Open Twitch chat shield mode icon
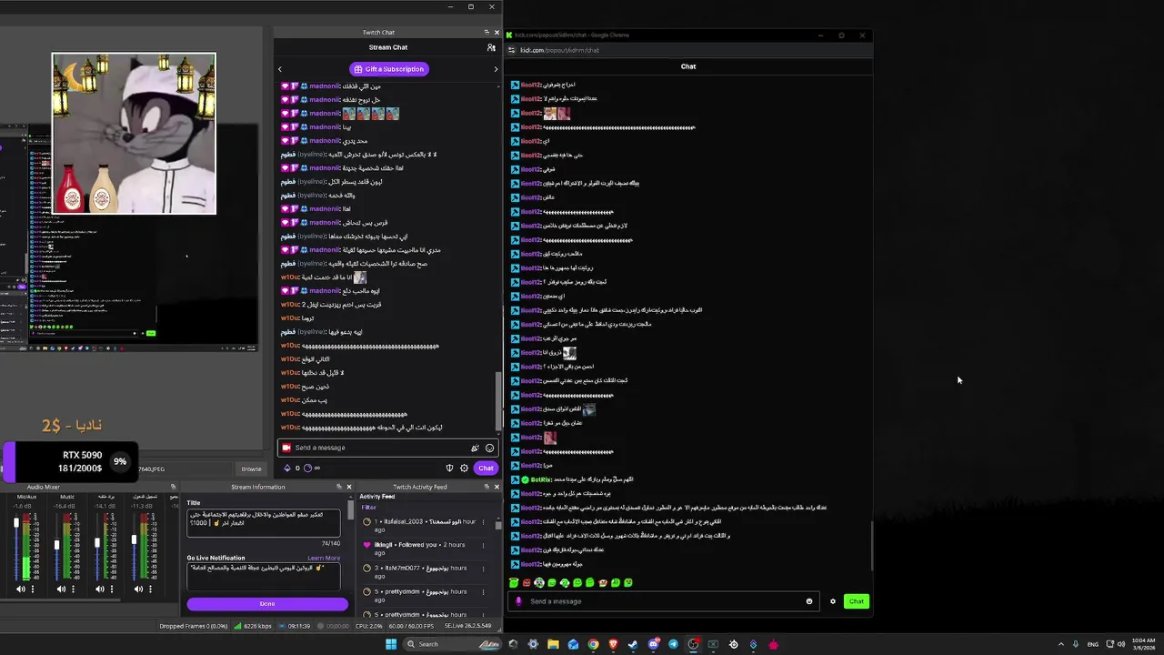The height and width of the screenshot is (655, 1164). (x=449, y=469)
